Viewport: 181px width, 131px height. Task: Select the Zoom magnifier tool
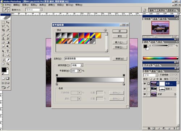coord(8,64)
